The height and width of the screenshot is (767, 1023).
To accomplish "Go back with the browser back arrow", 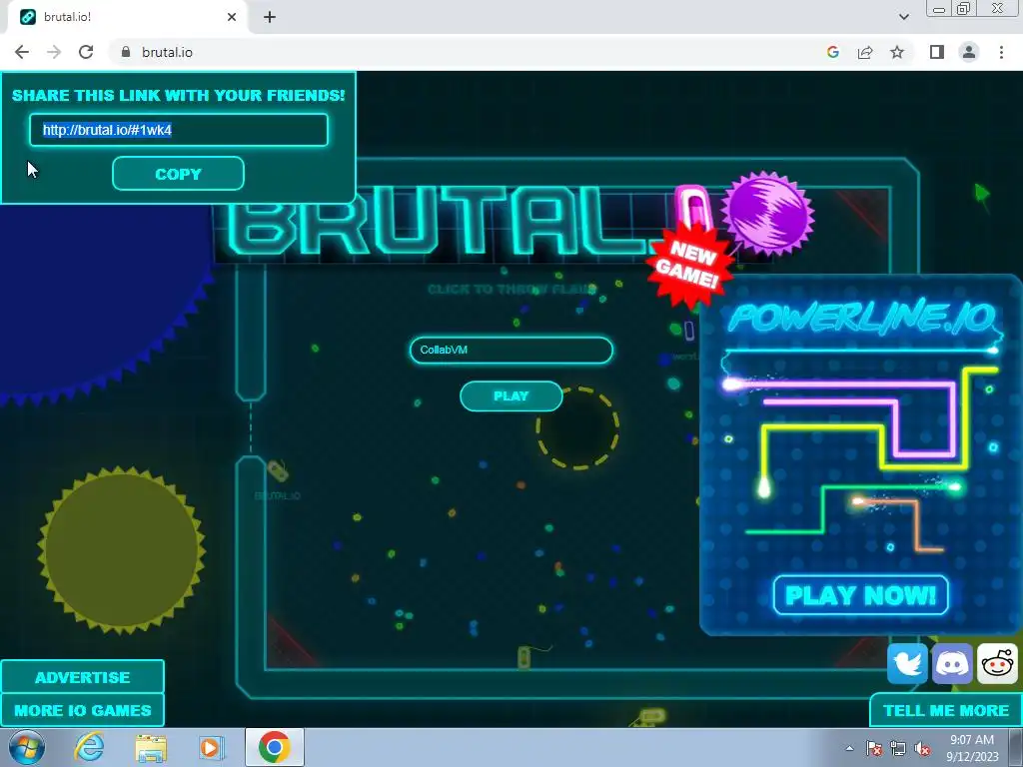I will (x=22, y=52).
